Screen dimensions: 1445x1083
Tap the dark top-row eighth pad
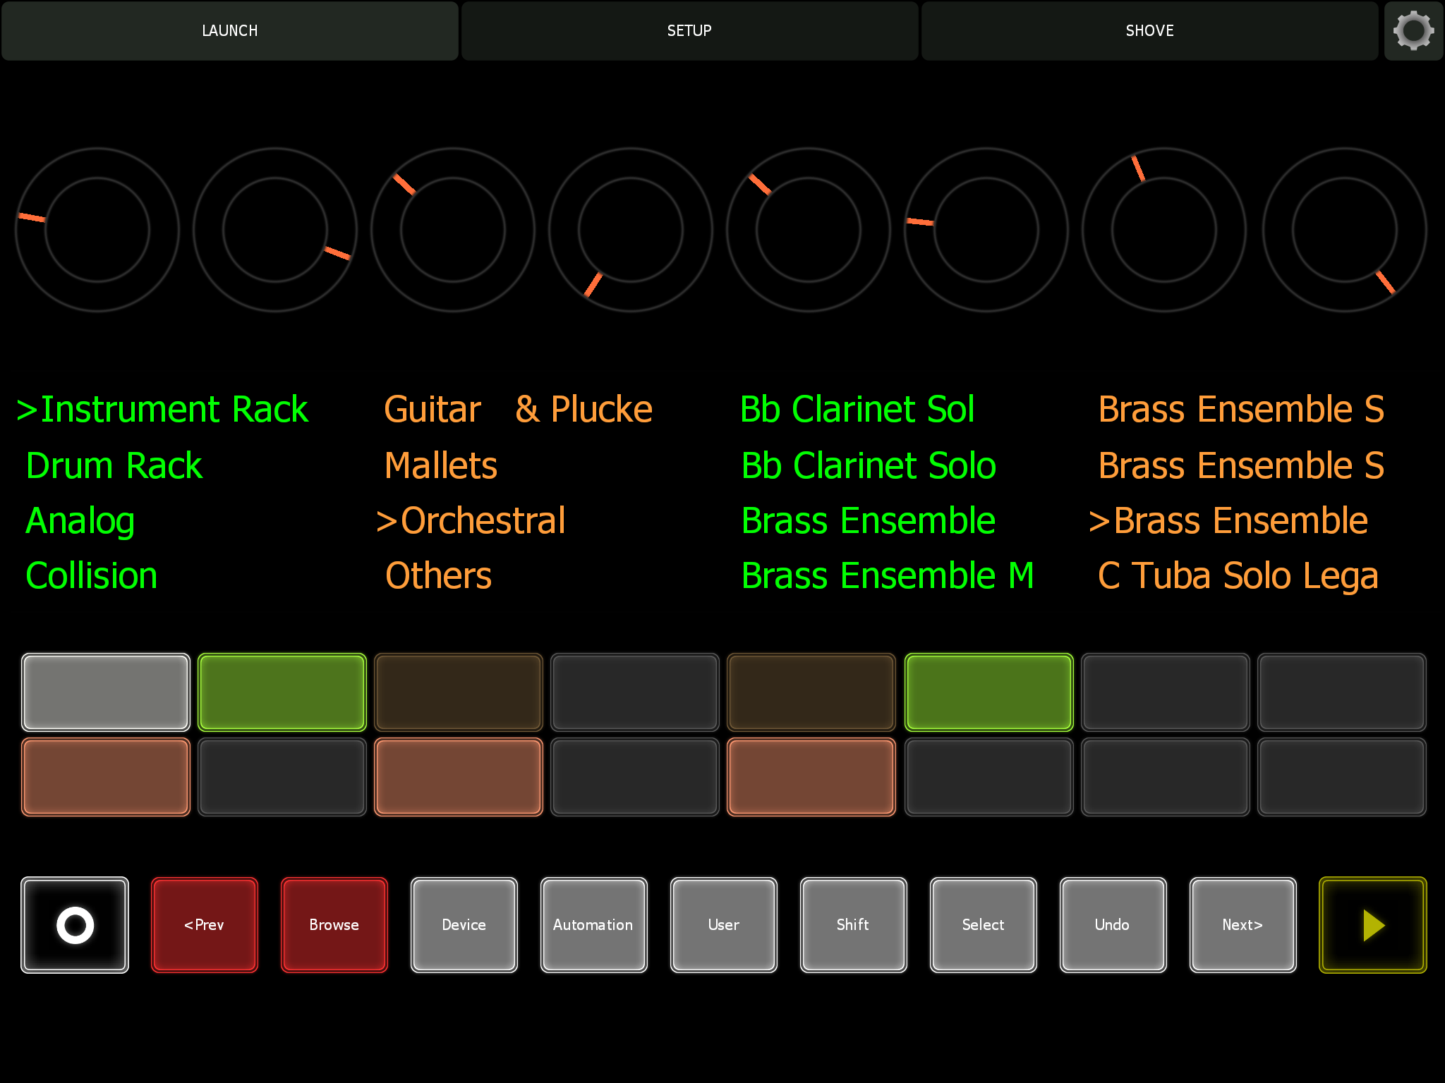point(1342,692)
